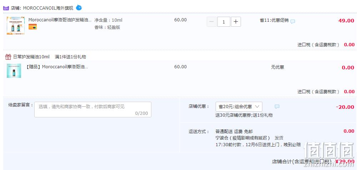Screen dimensions: 357x170
Task: Click the 赠品 gift product thumbnail
Action: click(x=14, y=71)
